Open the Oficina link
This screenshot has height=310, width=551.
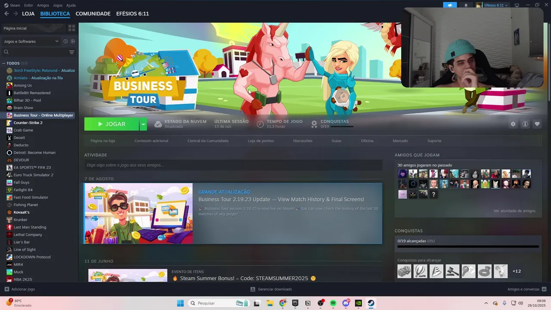coord(367,141)
